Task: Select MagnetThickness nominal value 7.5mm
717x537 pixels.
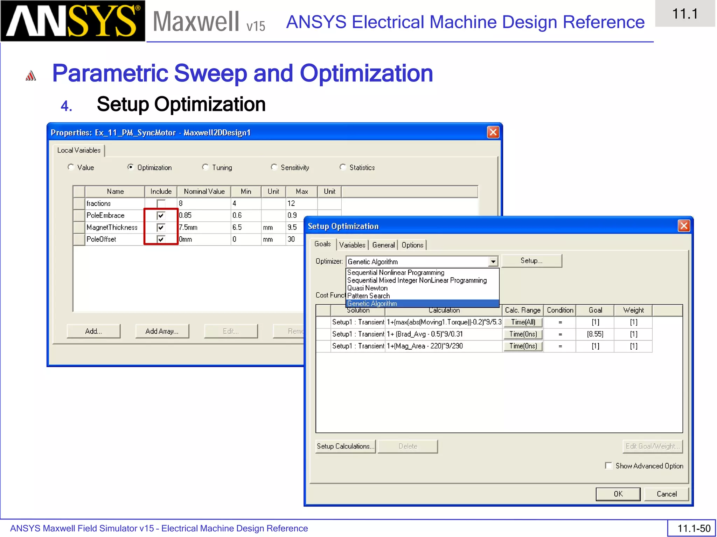Action: click(204, 227)
